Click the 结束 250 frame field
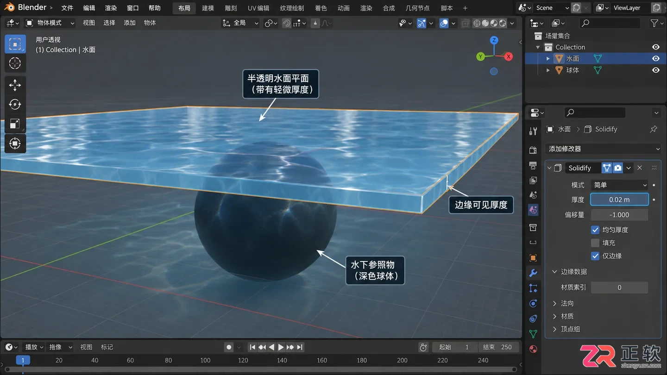This screenshot has width=667, height=375. [498, 347]
